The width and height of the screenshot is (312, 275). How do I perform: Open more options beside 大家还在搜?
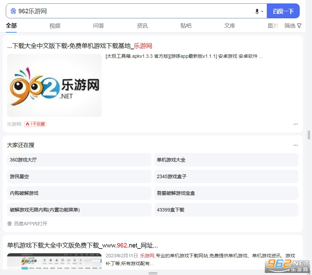(x=295, y=145)
